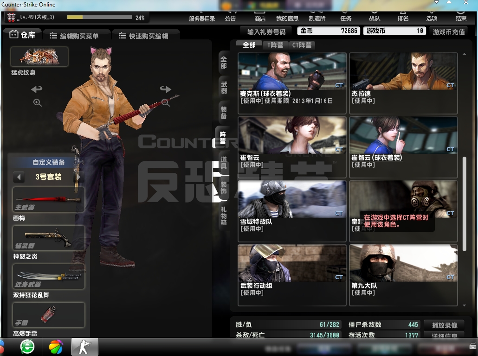The image size is (478, 356).
Task: Switch to next custom equipment set
Action: click(78, 177)
